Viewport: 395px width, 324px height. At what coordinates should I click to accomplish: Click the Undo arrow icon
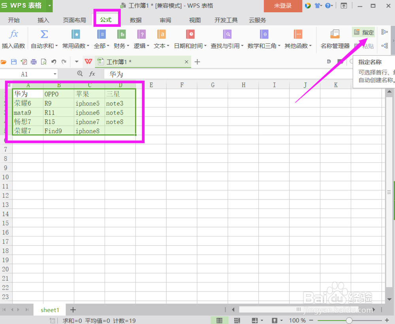click(x=54, y=62)
